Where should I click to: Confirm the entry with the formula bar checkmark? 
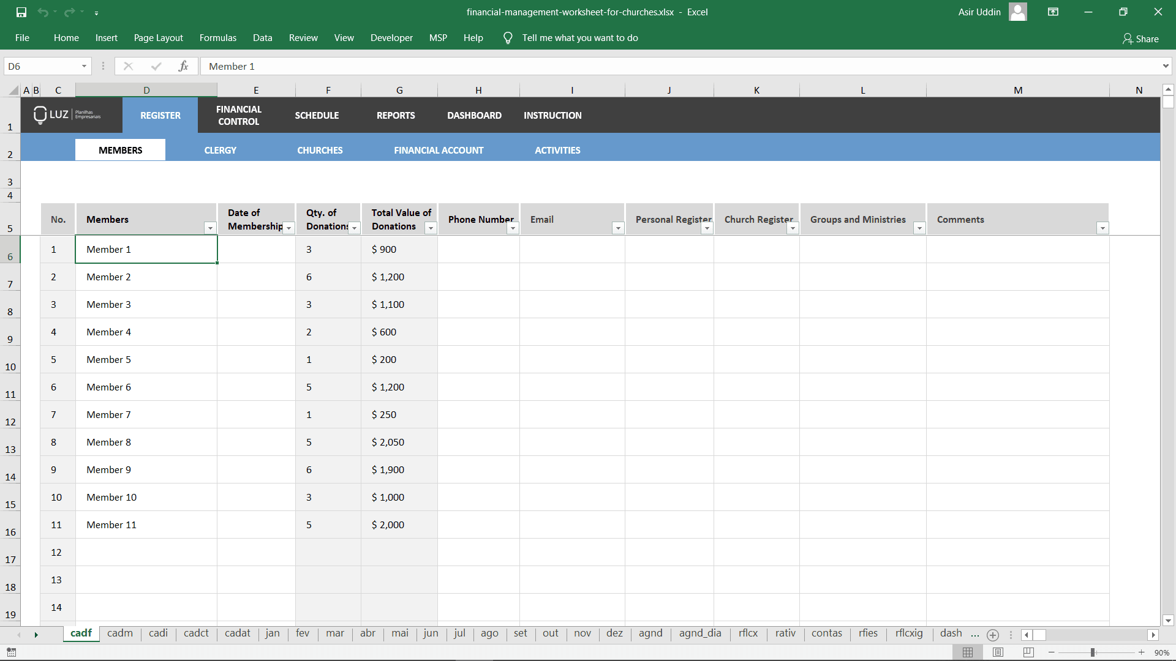click(156, 65)
